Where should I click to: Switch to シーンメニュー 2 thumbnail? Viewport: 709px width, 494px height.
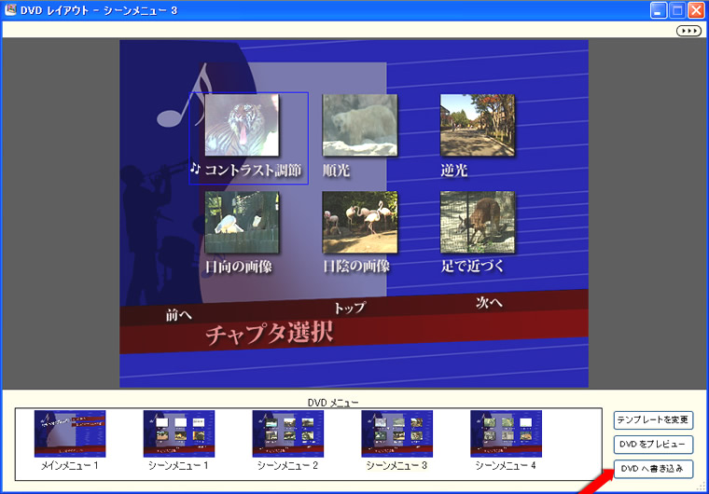tap(288, 434)
